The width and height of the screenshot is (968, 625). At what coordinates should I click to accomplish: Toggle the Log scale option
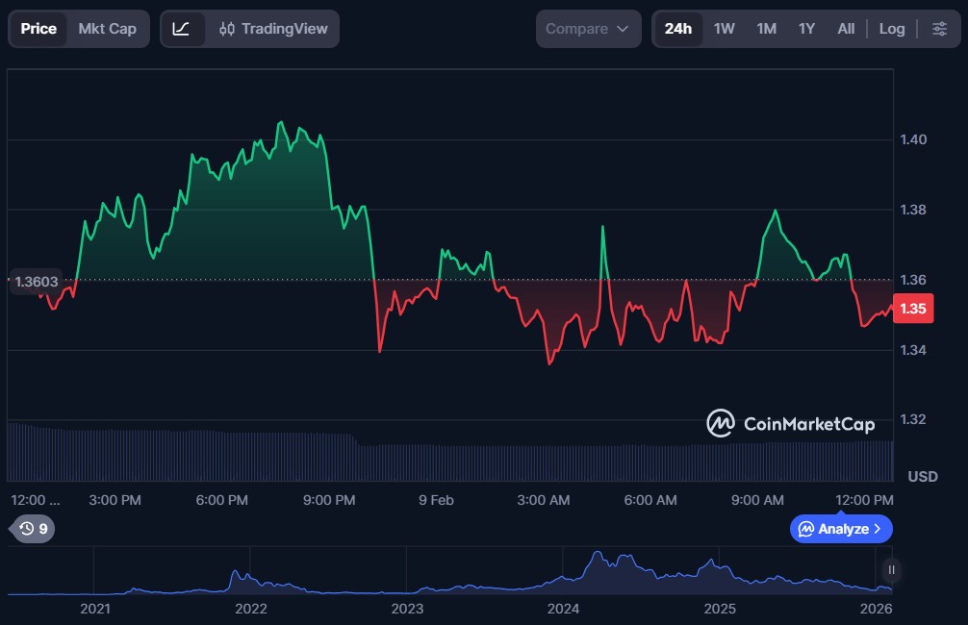pyautogui.click(x=891, y=29)
